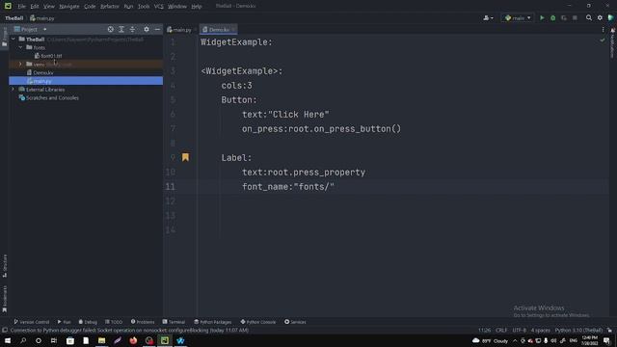Image resolution: width=617 pixels, height=347 pixels.
Task: Open the Debug tool window
Action: [88, 322]
